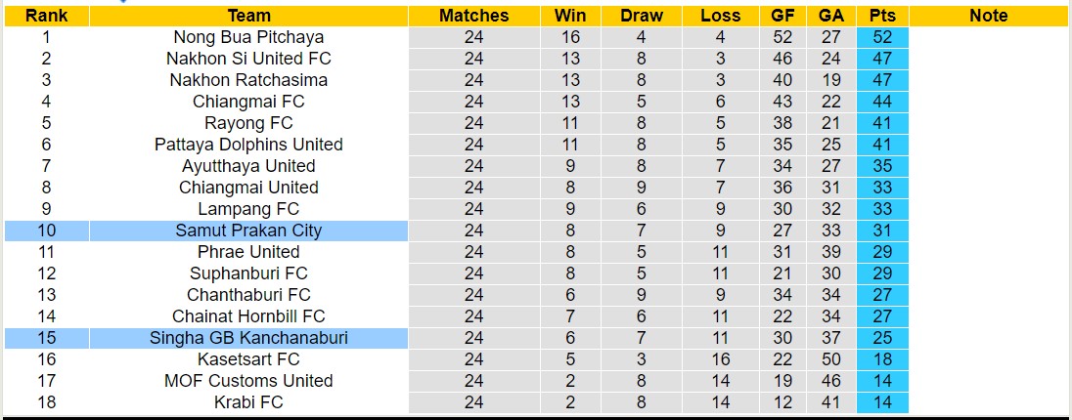Open the Singha GB Kanchanaburi team link
Screen dimensions: 1072x420
click(x=248, y=338)
